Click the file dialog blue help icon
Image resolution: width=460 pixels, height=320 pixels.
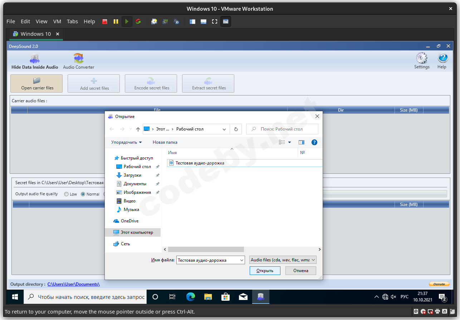pyautogui.click(x=314, y=142)
